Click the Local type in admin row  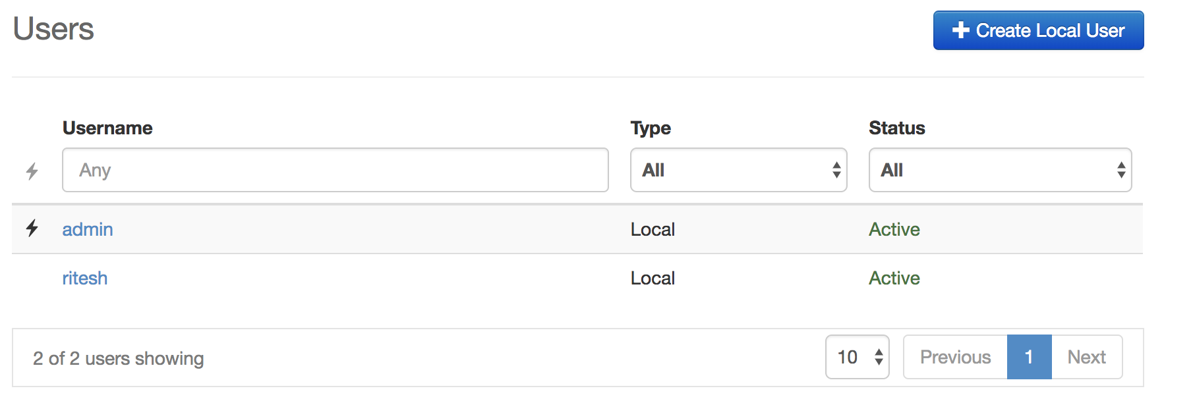click(x=653, y=229)
